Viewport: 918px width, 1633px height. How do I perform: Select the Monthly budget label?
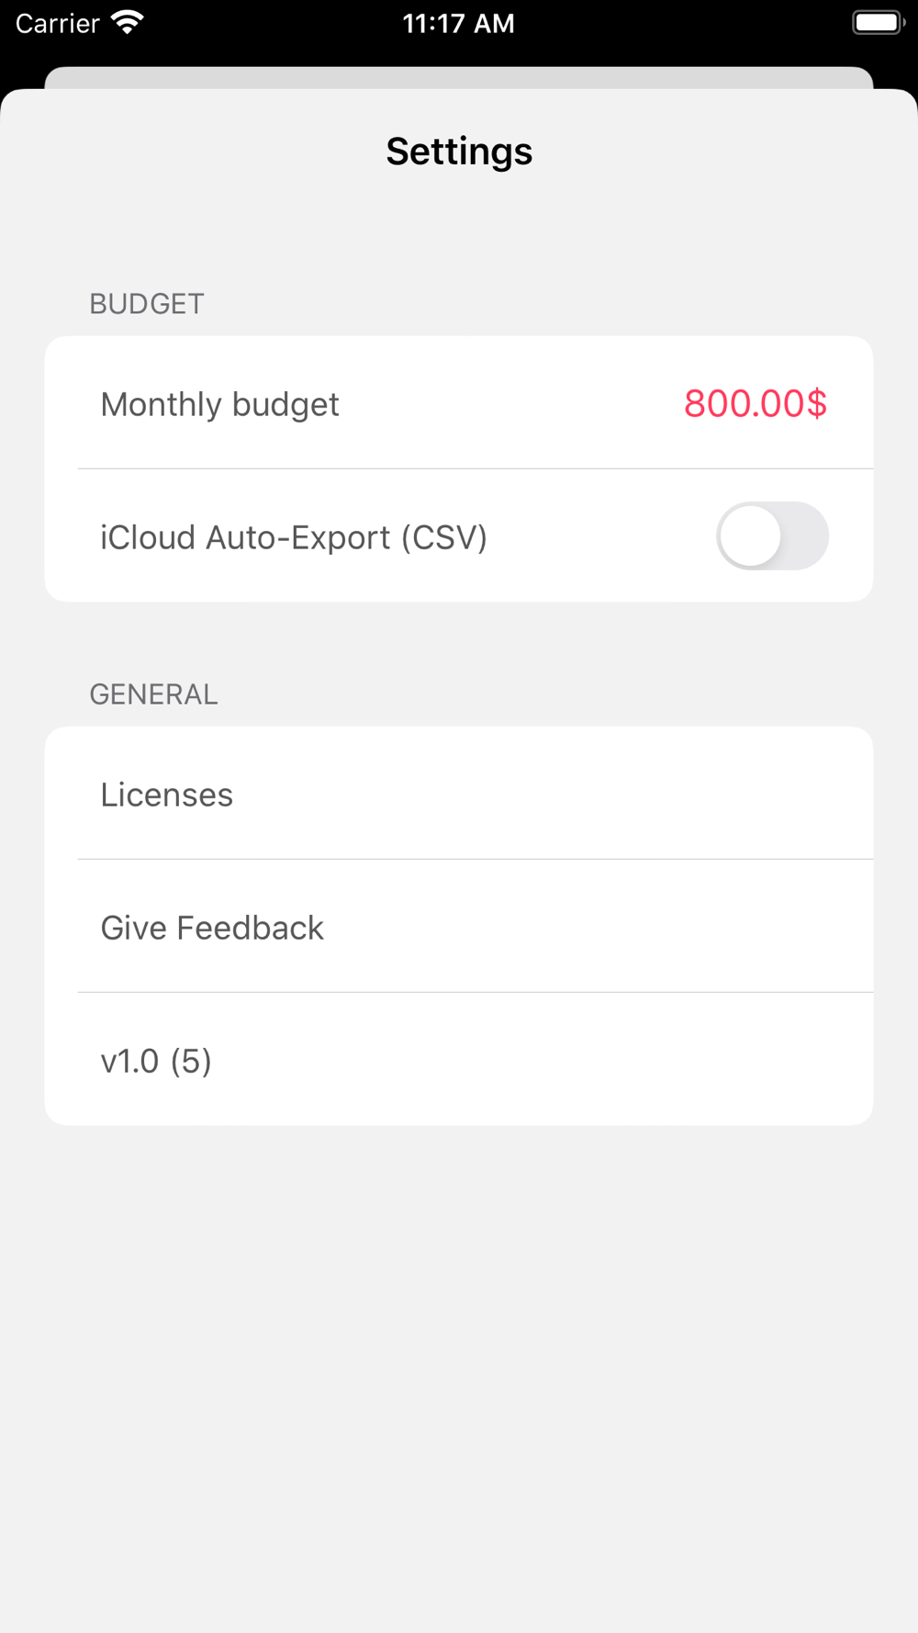(x=219, y=404)
